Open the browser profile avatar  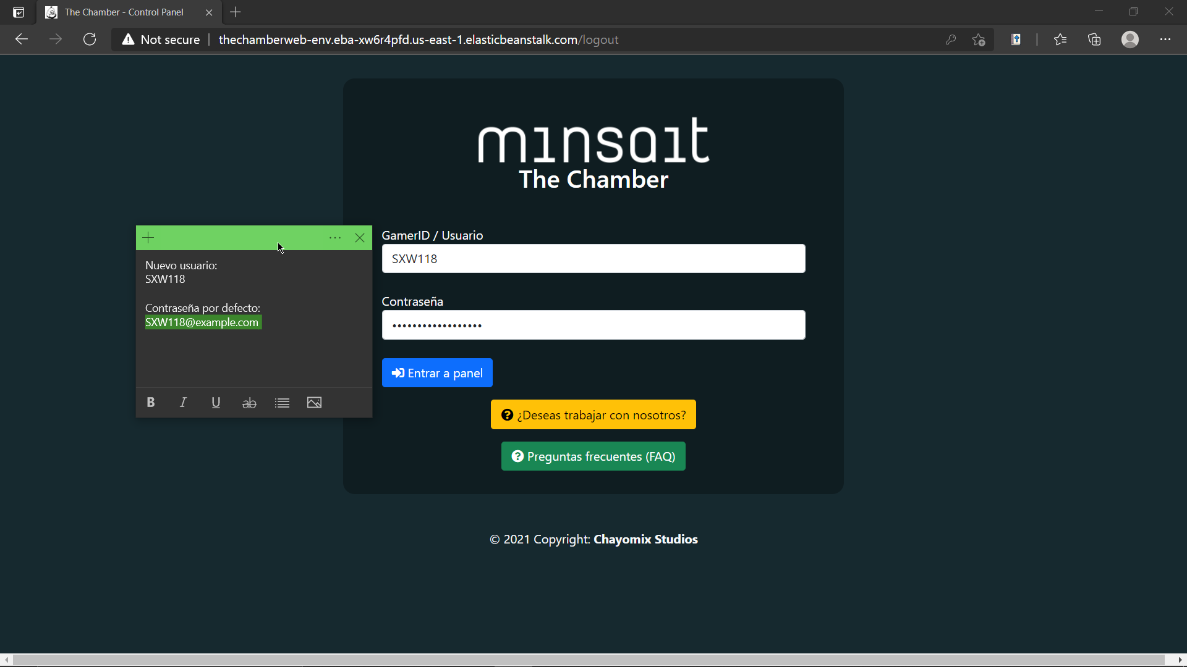1130,40
